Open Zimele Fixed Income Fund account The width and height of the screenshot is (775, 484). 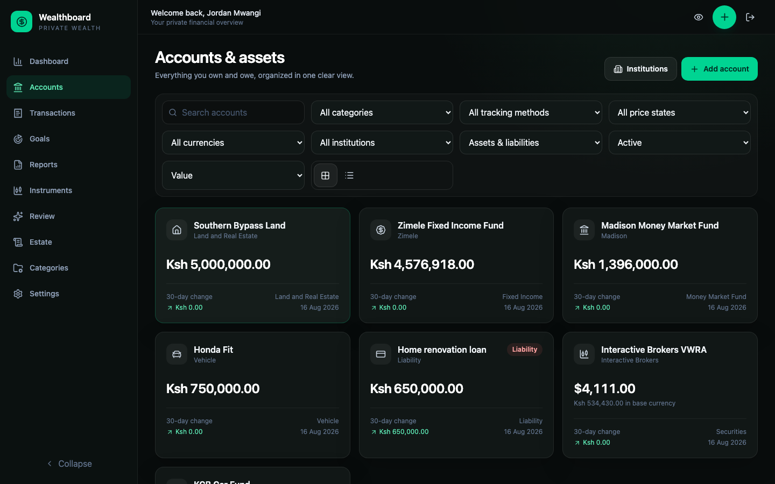456,266
